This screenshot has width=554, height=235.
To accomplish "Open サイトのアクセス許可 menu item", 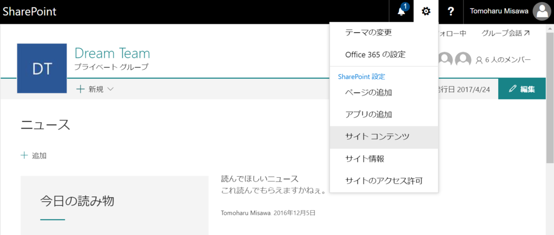I will coord(384,181).
